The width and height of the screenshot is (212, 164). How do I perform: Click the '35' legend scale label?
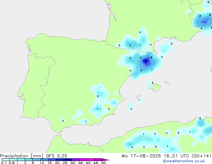click(x=80, y=163)
